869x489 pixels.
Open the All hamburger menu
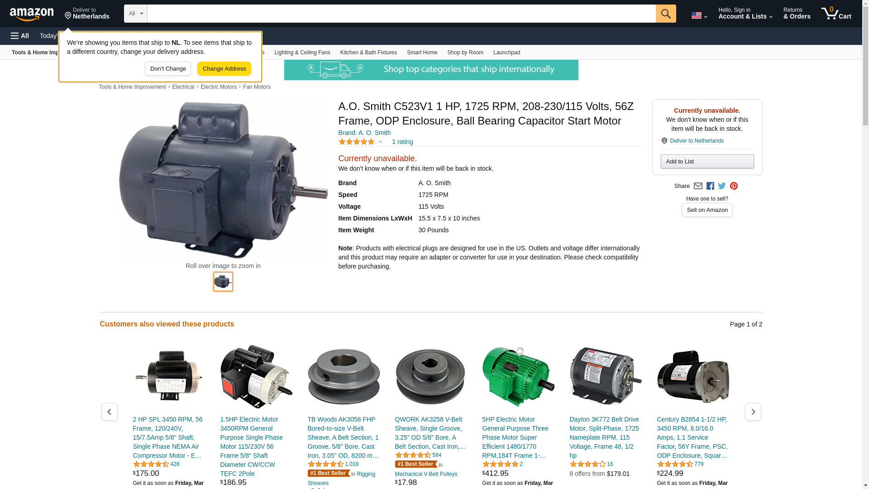[x=20, y=36]
